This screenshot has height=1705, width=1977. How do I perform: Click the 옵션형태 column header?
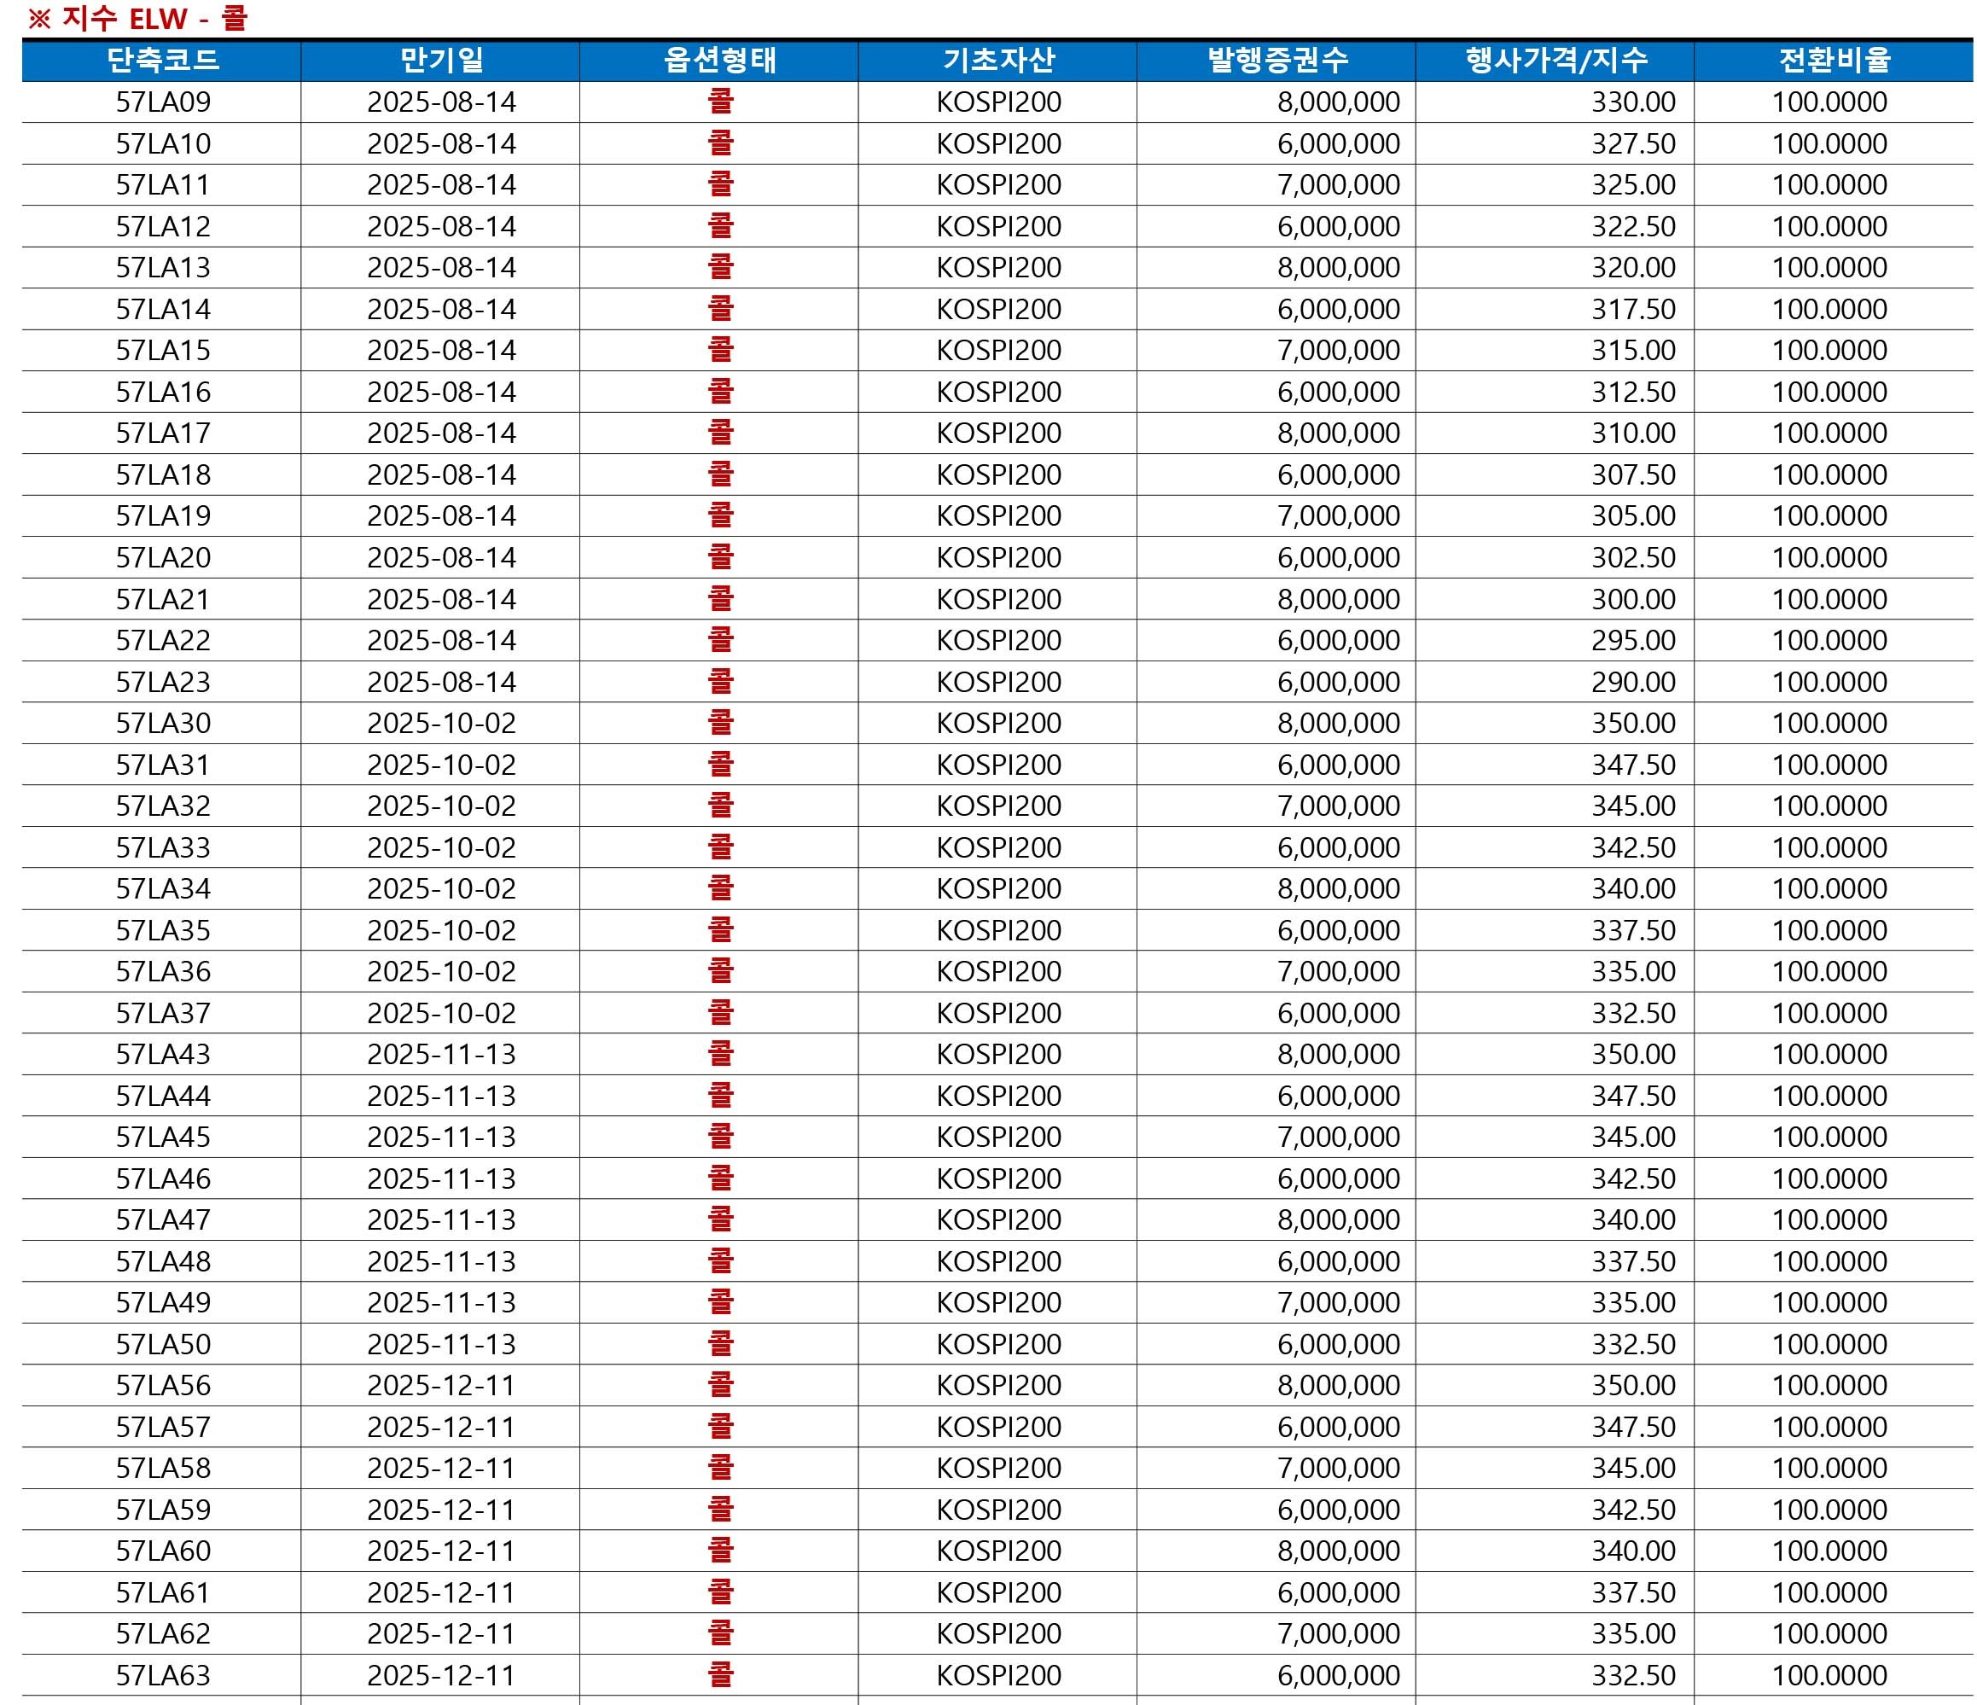tap(719, 61)
